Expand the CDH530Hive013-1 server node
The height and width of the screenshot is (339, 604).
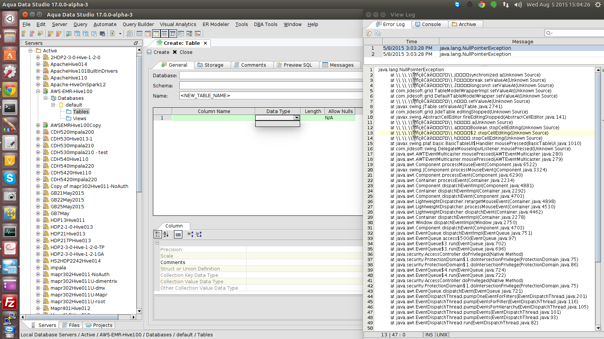38,139
